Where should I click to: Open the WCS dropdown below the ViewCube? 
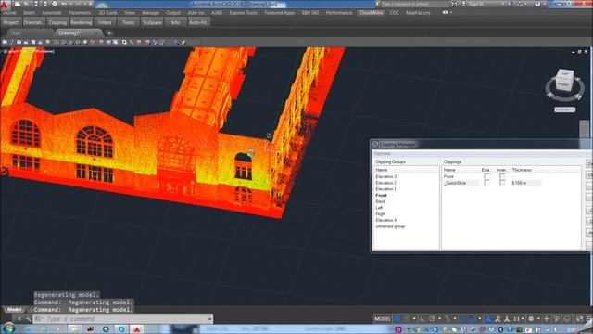tap(565, 109)
